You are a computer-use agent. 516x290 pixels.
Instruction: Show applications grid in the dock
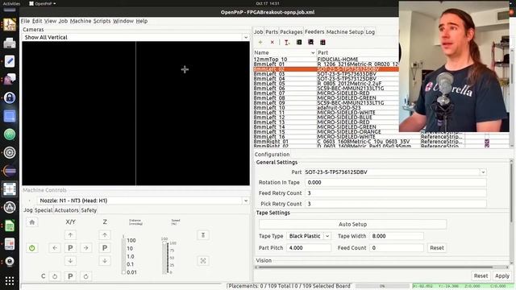(x=10, y=281)
